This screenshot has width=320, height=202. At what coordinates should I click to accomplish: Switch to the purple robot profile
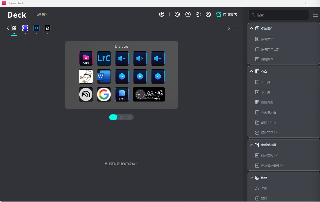pyautogui.click(x=25, y=28)
